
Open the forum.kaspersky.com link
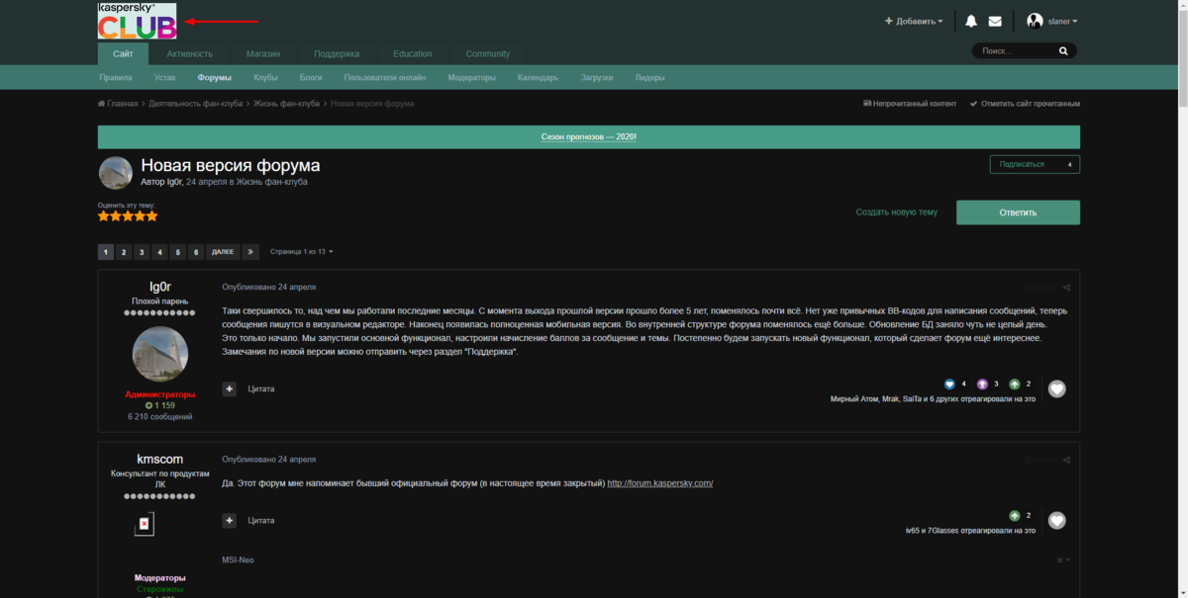click(660, 483)
